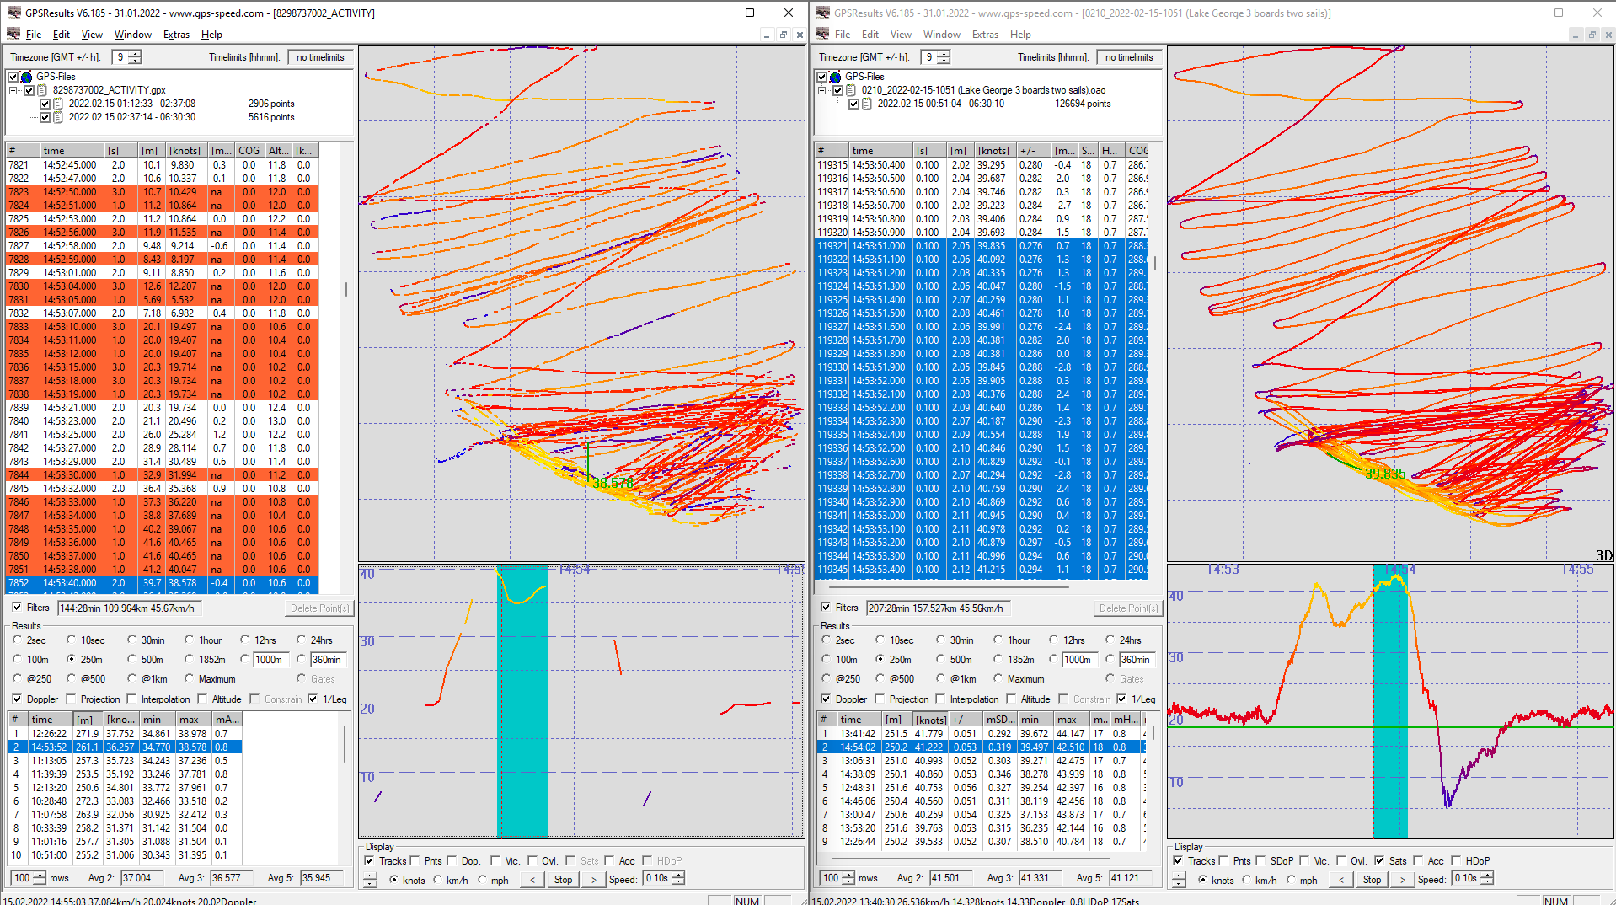Click Delete Point(s) button in left window
The width and height of the screenshot is (1616, 905).
(x=319, y=608)
